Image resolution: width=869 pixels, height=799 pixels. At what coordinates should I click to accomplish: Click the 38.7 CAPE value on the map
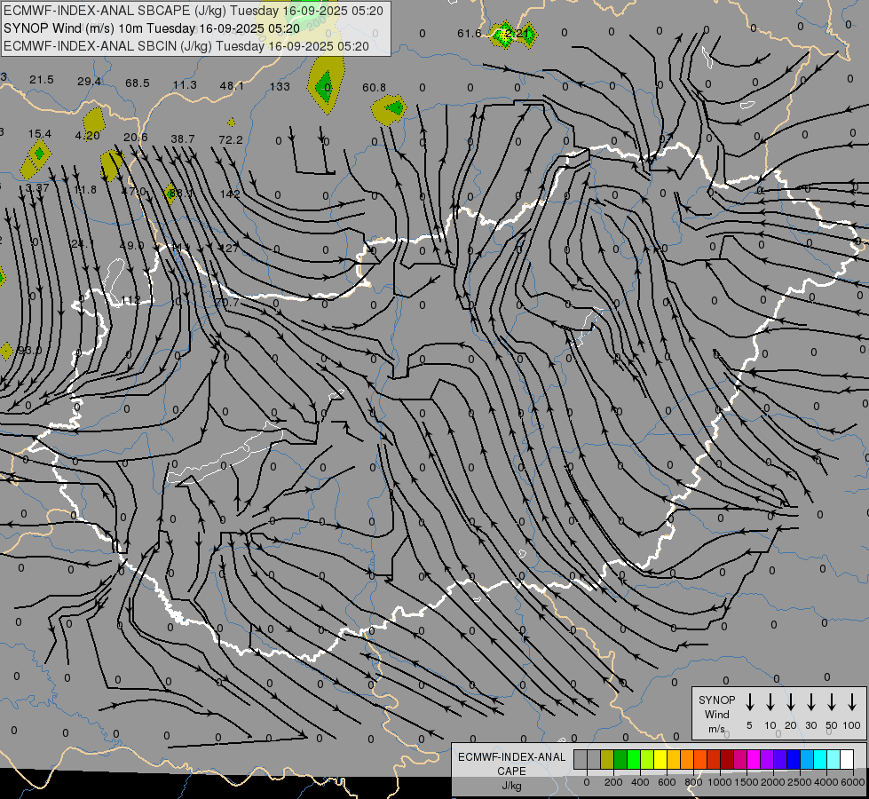click(183, 138)
